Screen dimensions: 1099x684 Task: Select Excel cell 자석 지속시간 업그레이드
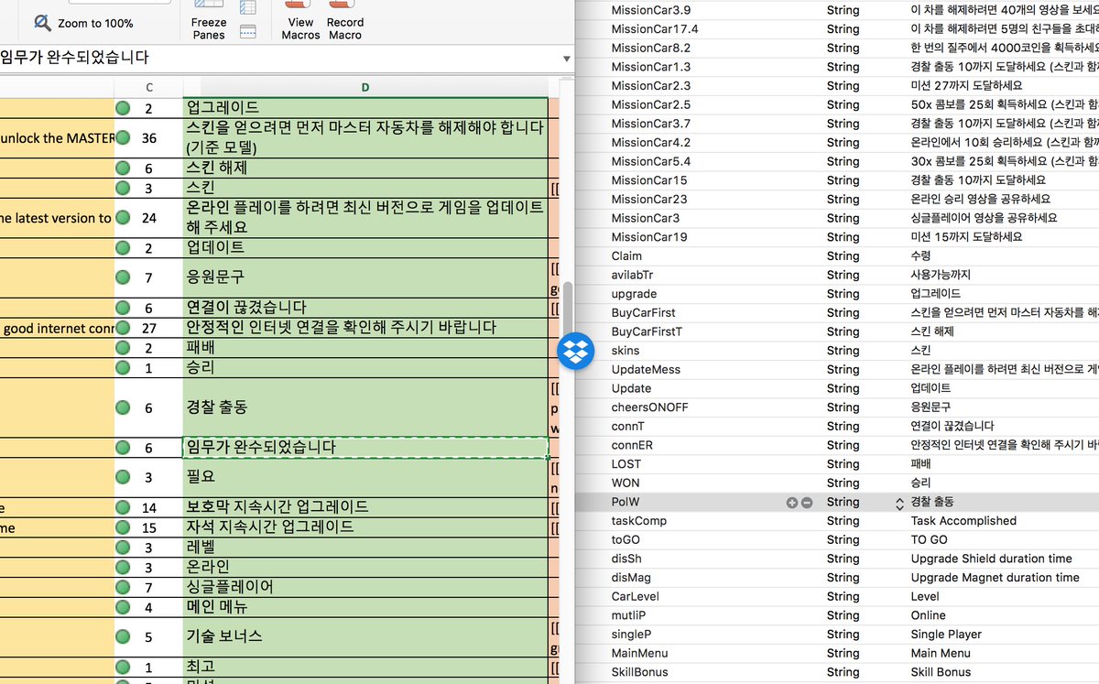[x=365, y=527]
